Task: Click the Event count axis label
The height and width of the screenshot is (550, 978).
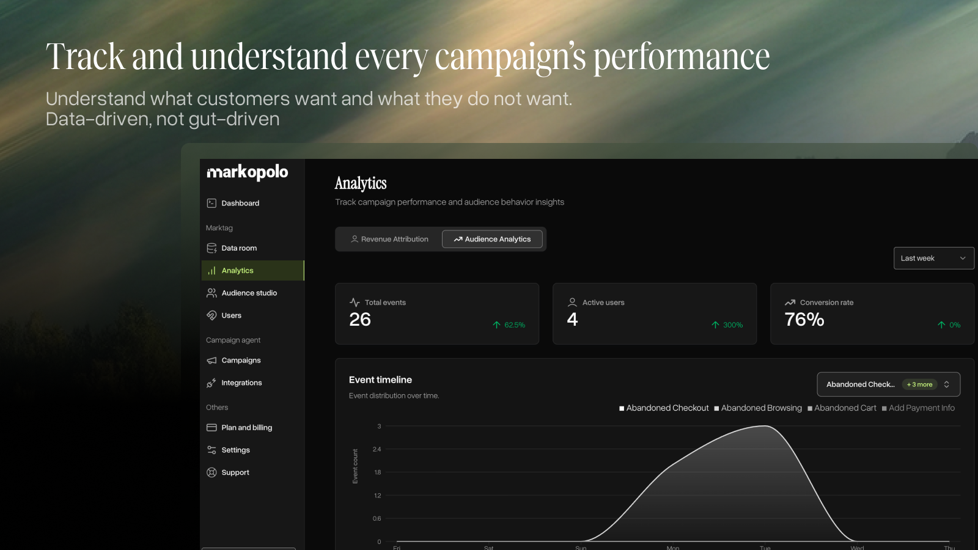Action: [355, 466]
